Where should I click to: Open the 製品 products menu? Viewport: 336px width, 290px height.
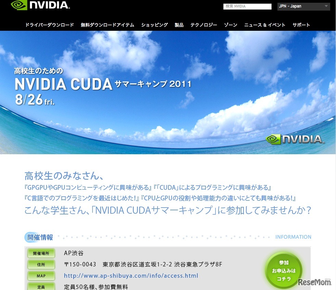(179, 25)
